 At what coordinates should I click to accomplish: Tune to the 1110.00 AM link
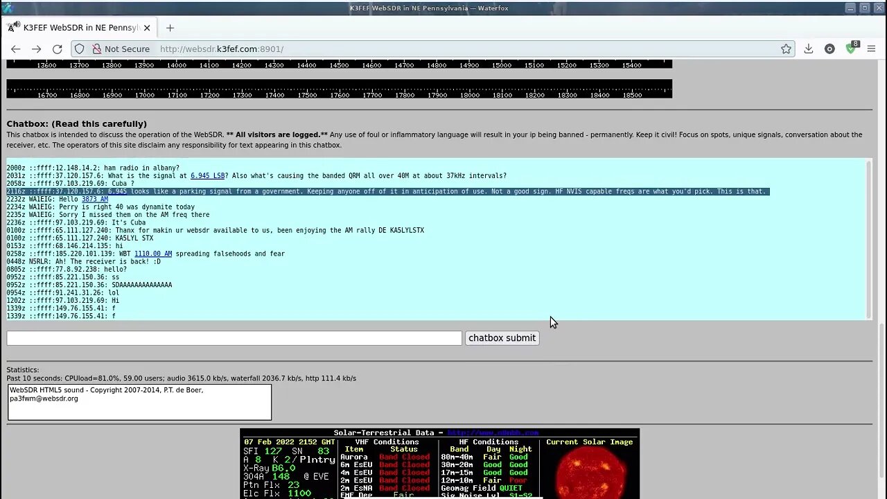coord(153,254)
